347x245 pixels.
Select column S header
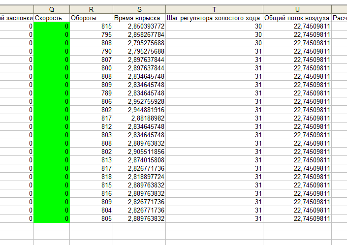139,9
